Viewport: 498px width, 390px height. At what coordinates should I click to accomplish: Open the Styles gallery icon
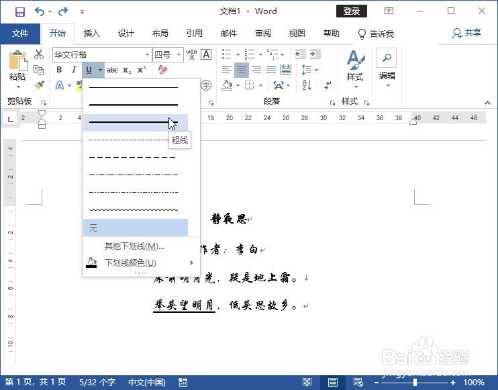pos(355,60)
